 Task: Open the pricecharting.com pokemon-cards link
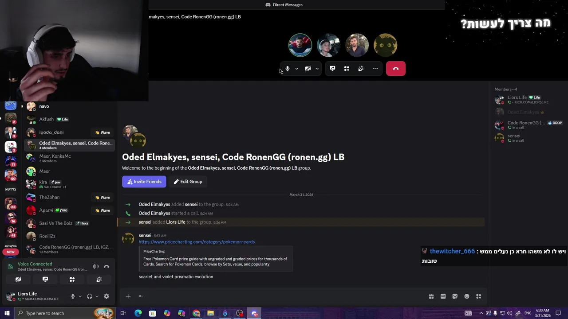click(x=197, y=242)
